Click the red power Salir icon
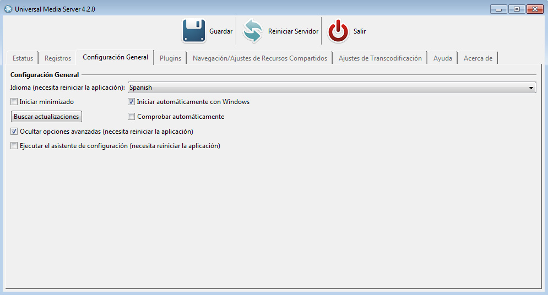 pyautogui.click(x=338, y=31)
